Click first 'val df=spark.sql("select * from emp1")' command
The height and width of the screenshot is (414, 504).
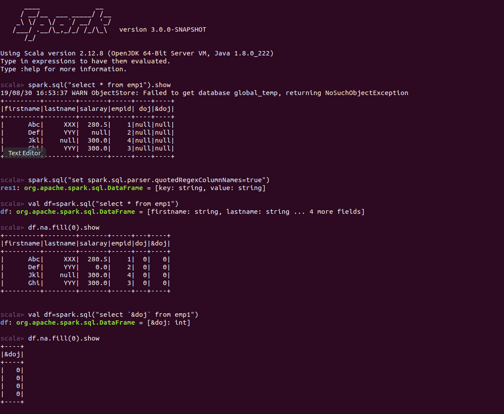coord(103,204)
